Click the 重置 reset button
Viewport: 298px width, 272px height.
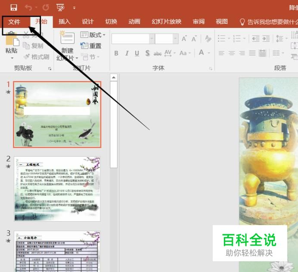pos(91,46)
